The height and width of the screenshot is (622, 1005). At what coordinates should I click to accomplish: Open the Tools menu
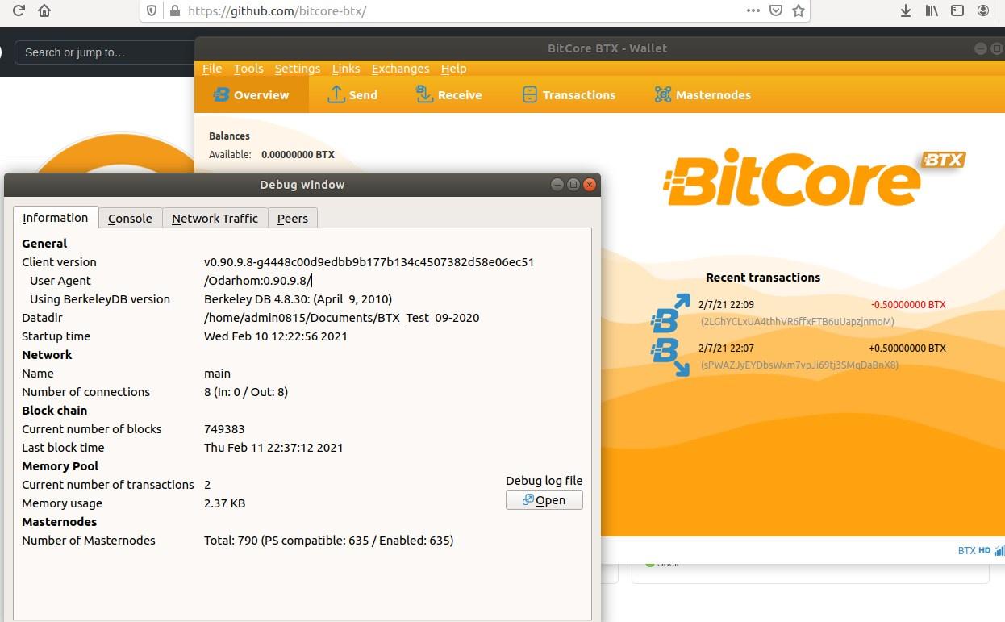click(x=248, y=69)
